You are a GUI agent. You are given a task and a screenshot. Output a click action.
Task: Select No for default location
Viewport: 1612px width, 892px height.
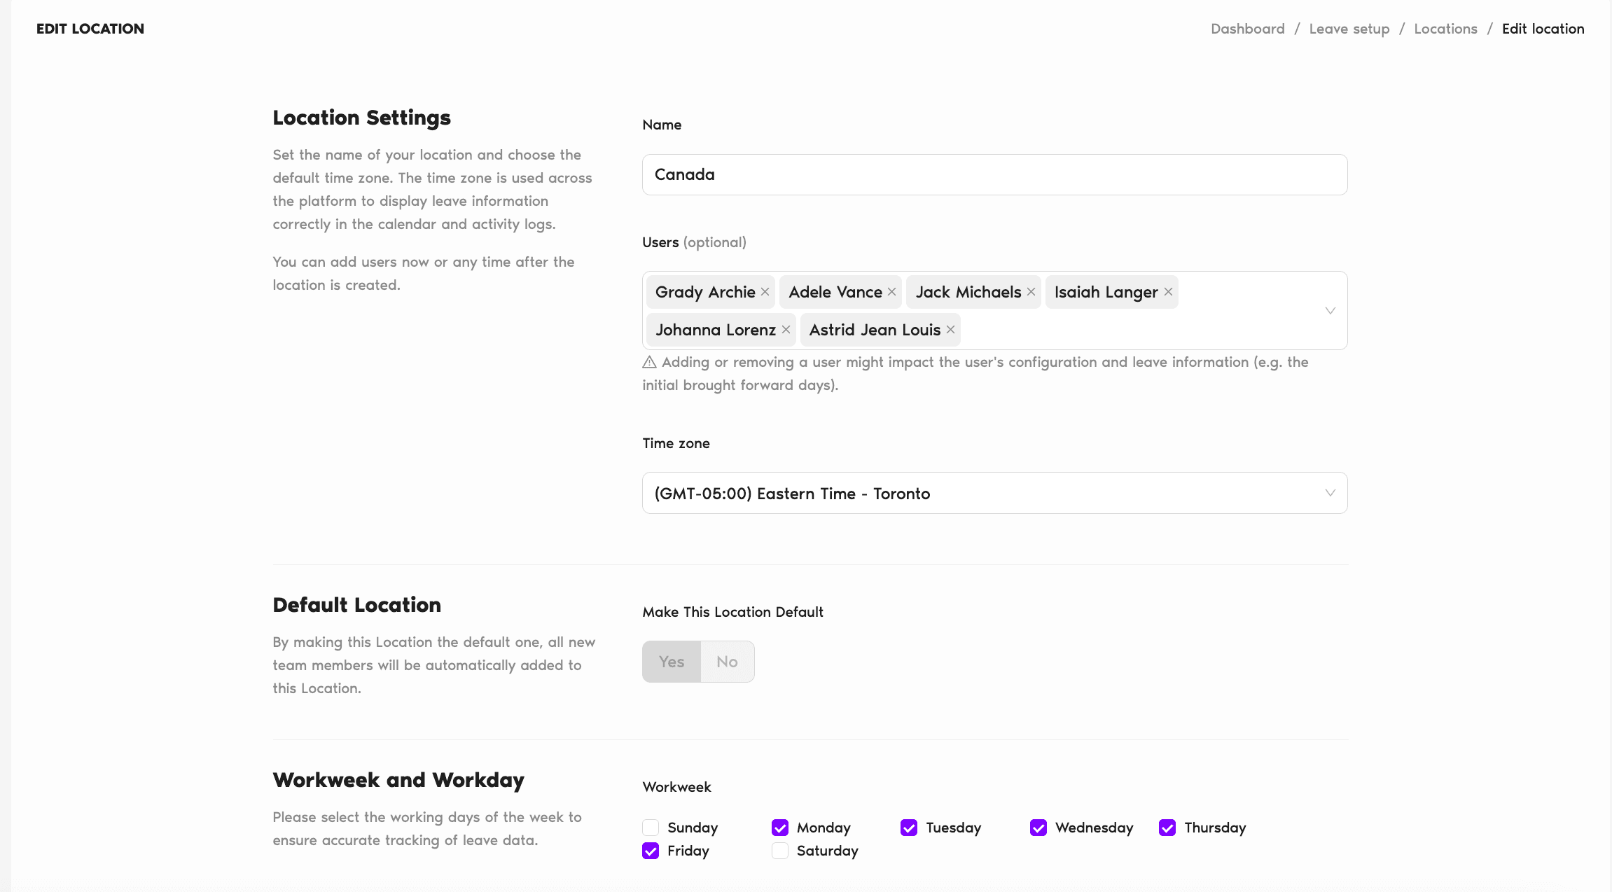pos(727,662)
